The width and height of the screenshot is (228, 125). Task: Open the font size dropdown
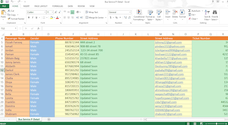[x=53, y=12]
